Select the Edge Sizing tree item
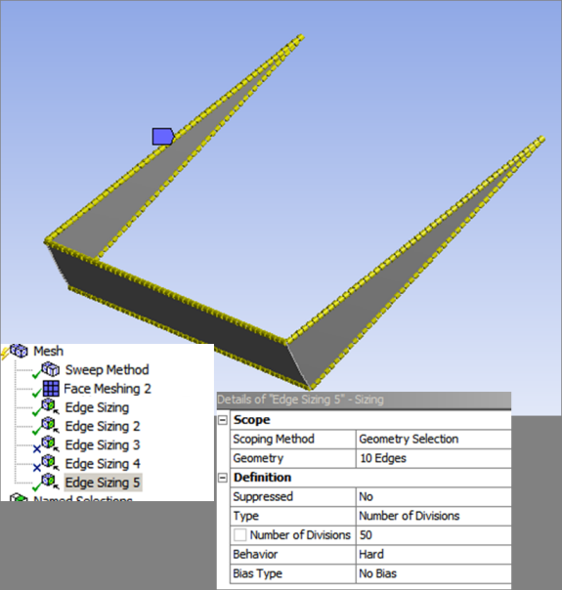Viewport: 562px width, 590px height. click(97, 407)
